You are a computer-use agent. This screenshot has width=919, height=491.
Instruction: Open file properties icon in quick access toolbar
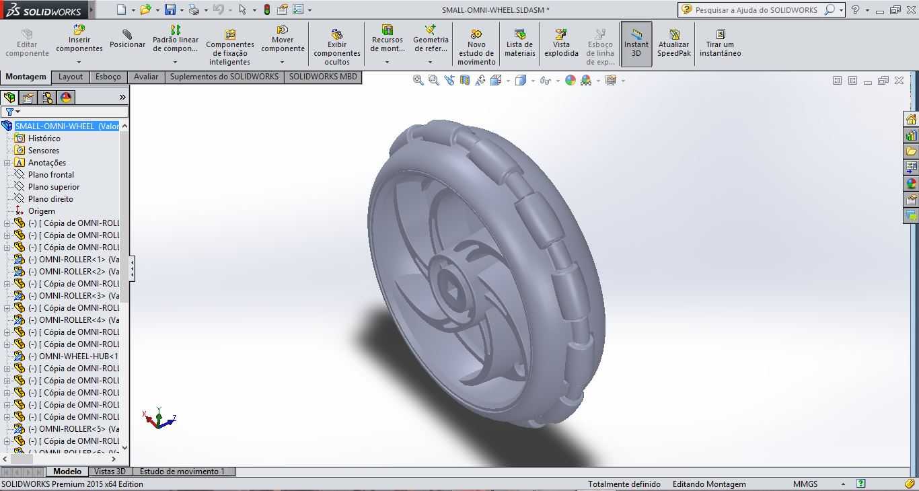point(283,9)
